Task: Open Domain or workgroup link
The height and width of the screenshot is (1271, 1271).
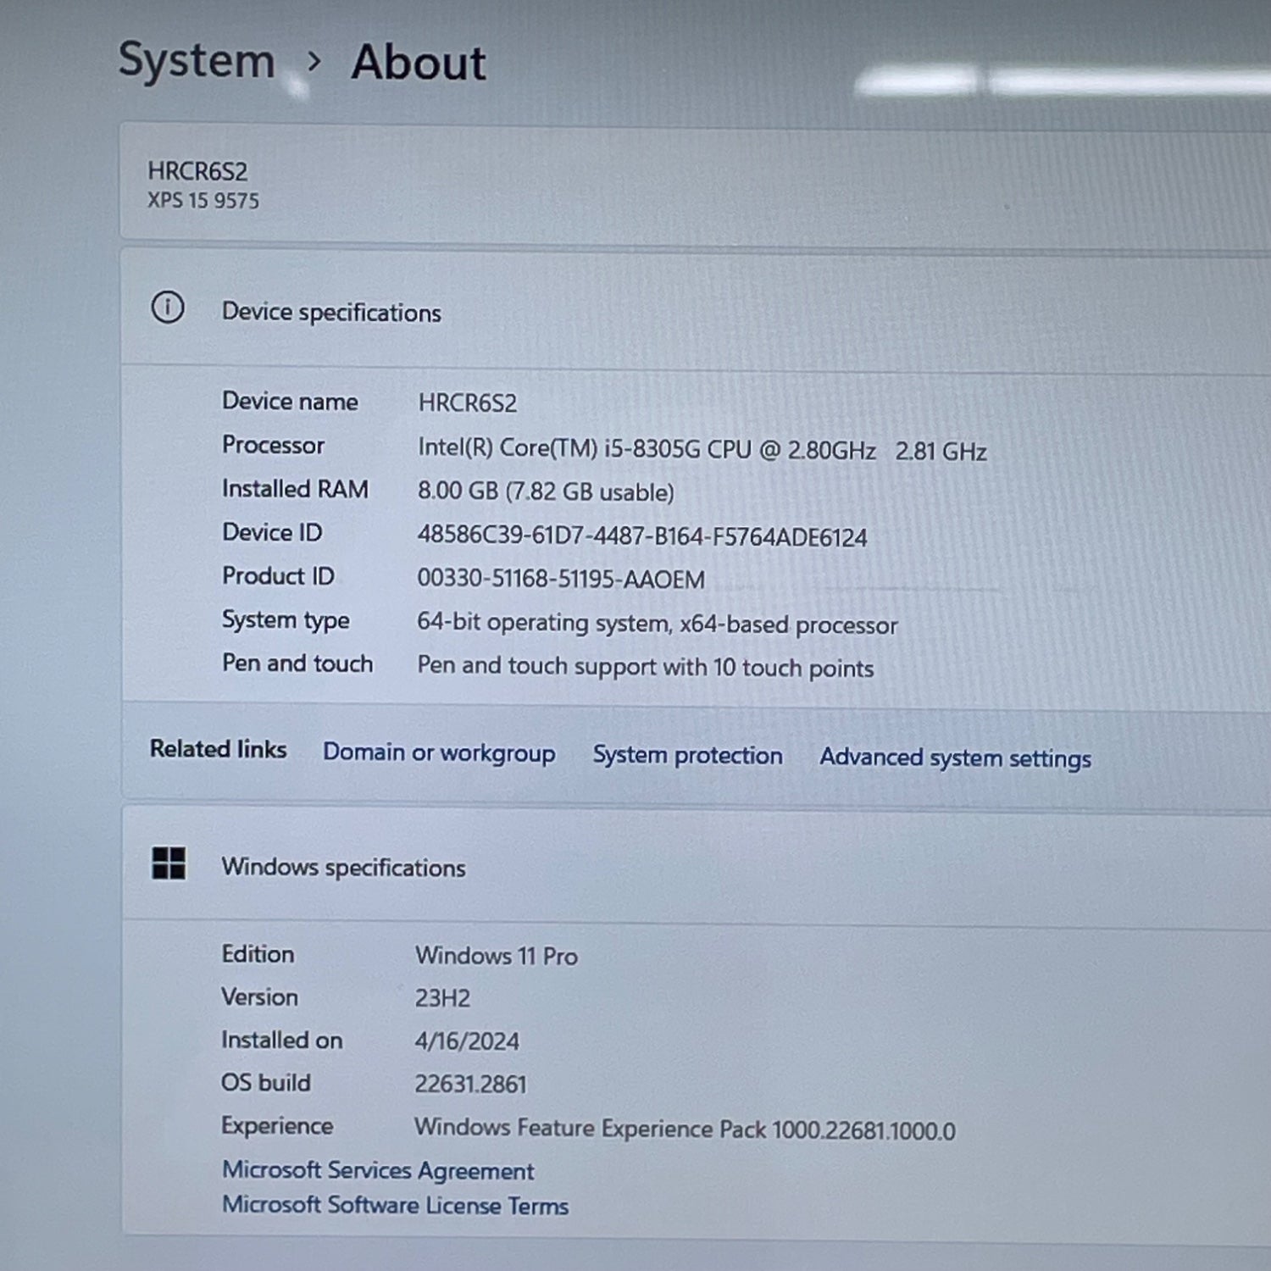Action: pyautogui.click(x=439, y=752)
